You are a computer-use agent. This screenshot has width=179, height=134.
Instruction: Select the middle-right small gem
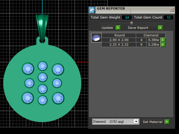57,83
